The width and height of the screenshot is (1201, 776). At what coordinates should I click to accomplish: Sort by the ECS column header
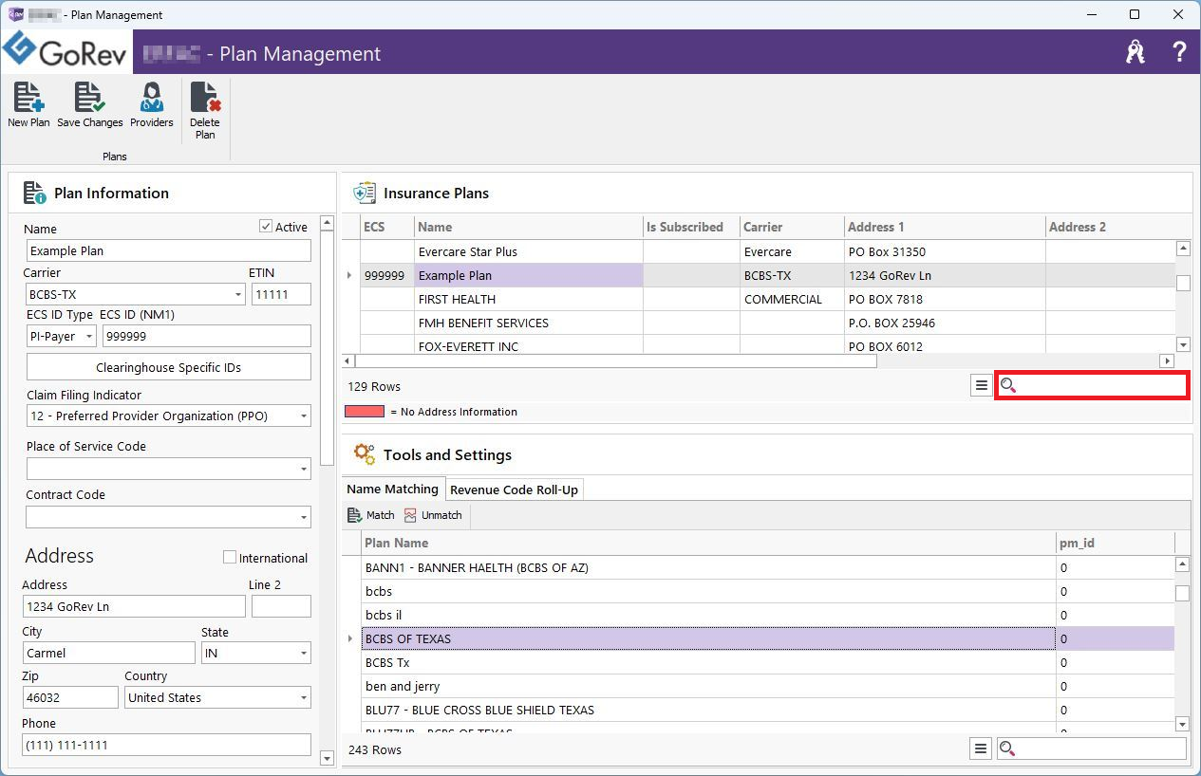click(x=387, y=227)
